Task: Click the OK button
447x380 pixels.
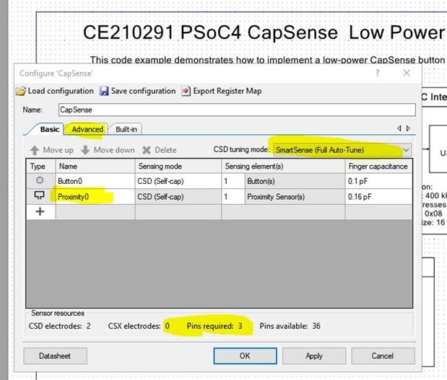Action: (245, 355)
